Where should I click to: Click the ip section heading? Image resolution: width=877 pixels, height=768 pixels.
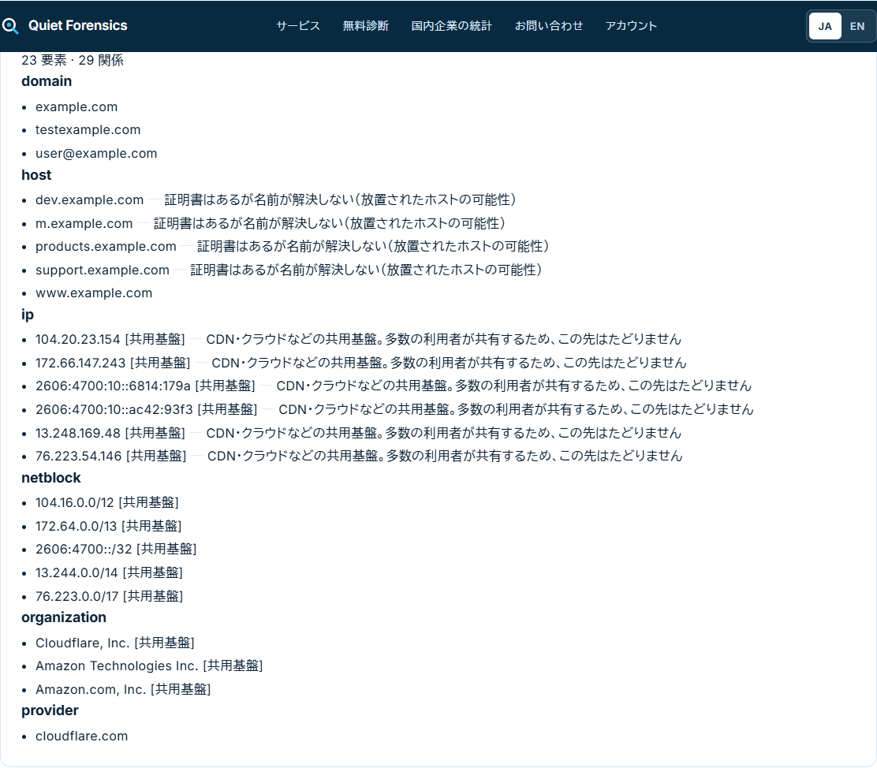(x=28, y=315)
